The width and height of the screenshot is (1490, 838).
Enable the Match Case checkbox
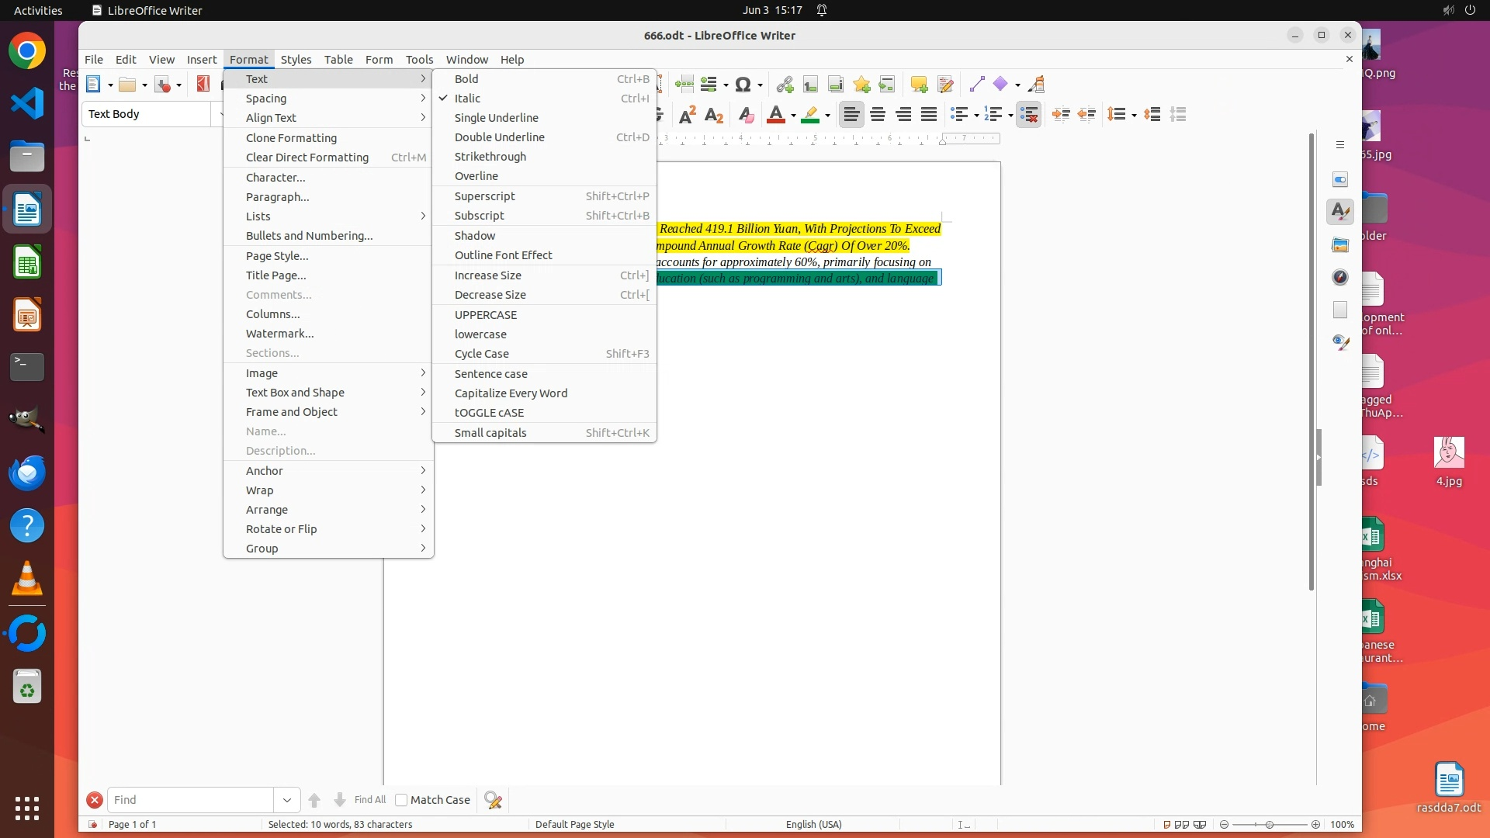coord(401,800)
